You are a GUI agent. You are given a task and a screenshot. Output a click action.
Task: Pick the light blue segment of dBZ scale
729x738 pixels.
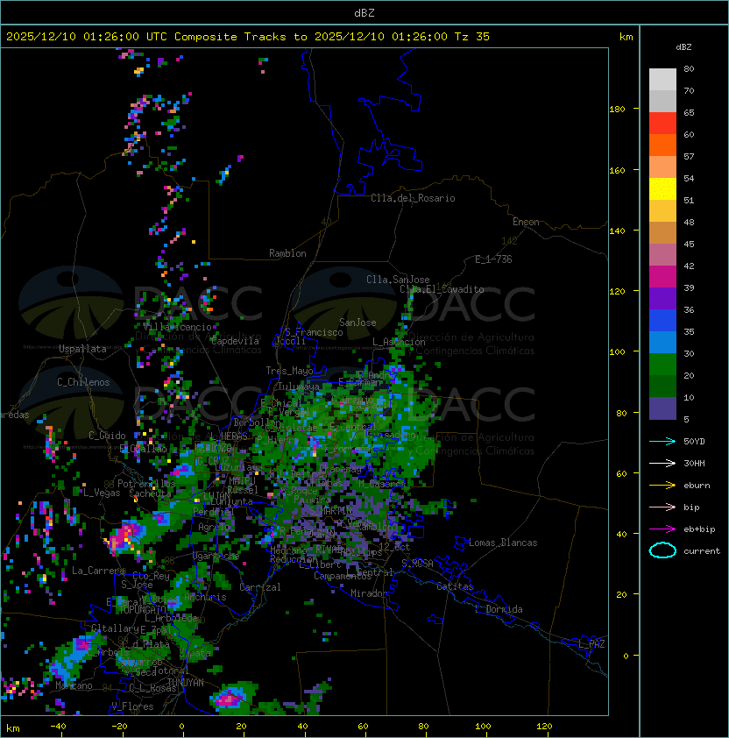pos(662,342)
